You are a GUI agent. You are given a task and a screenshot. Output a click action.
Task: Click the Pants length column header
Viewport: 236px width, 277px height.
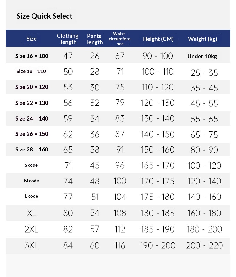[x=95, y=39]
